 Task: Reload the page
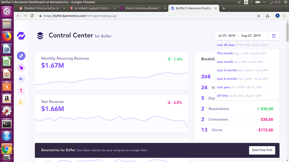(x=32, y=16)
